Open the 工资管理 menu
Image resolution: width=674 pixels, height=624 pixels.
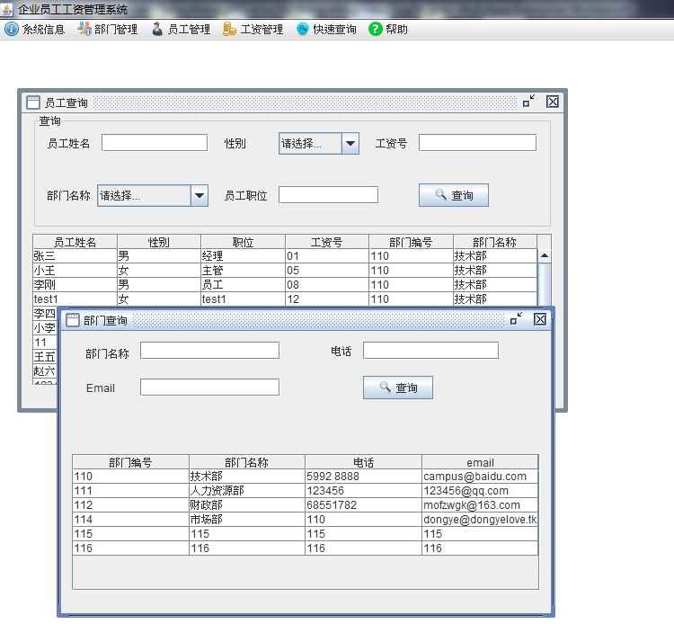(x=253, y=30)
